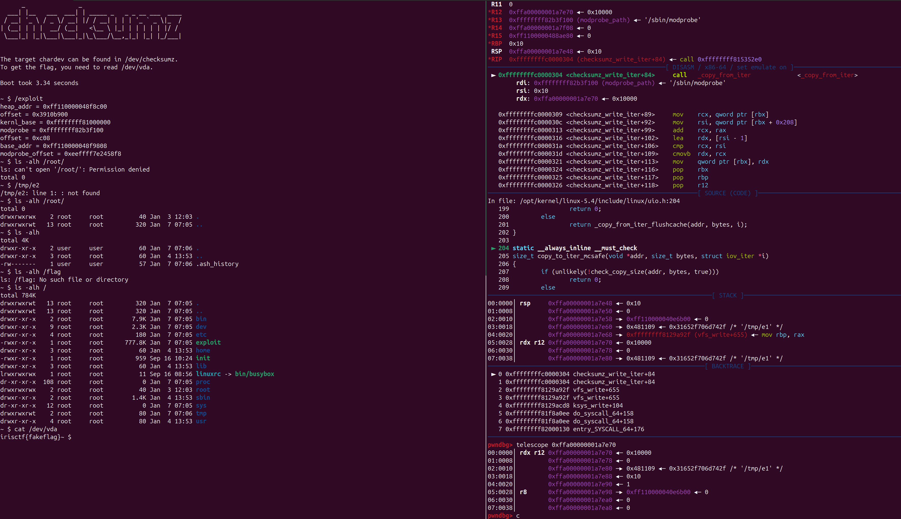Click the 'proc' directory entry
The height and width of the screenshot is (519, 901).
click(203, 382)
